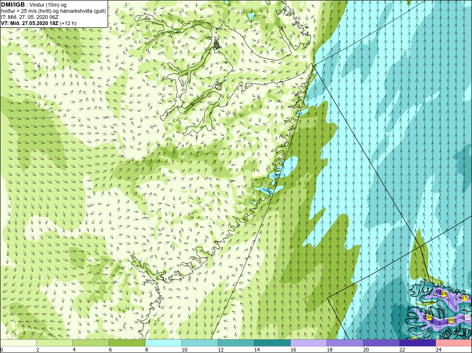Click the legend scale number 2
The height and width of the screenshot is (353, 472).
(x=38, y=350)
